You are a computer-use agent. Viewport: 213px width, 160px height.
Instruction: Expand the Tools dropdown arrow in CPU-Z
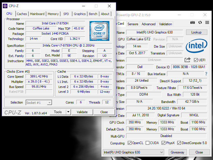(68, 112)
